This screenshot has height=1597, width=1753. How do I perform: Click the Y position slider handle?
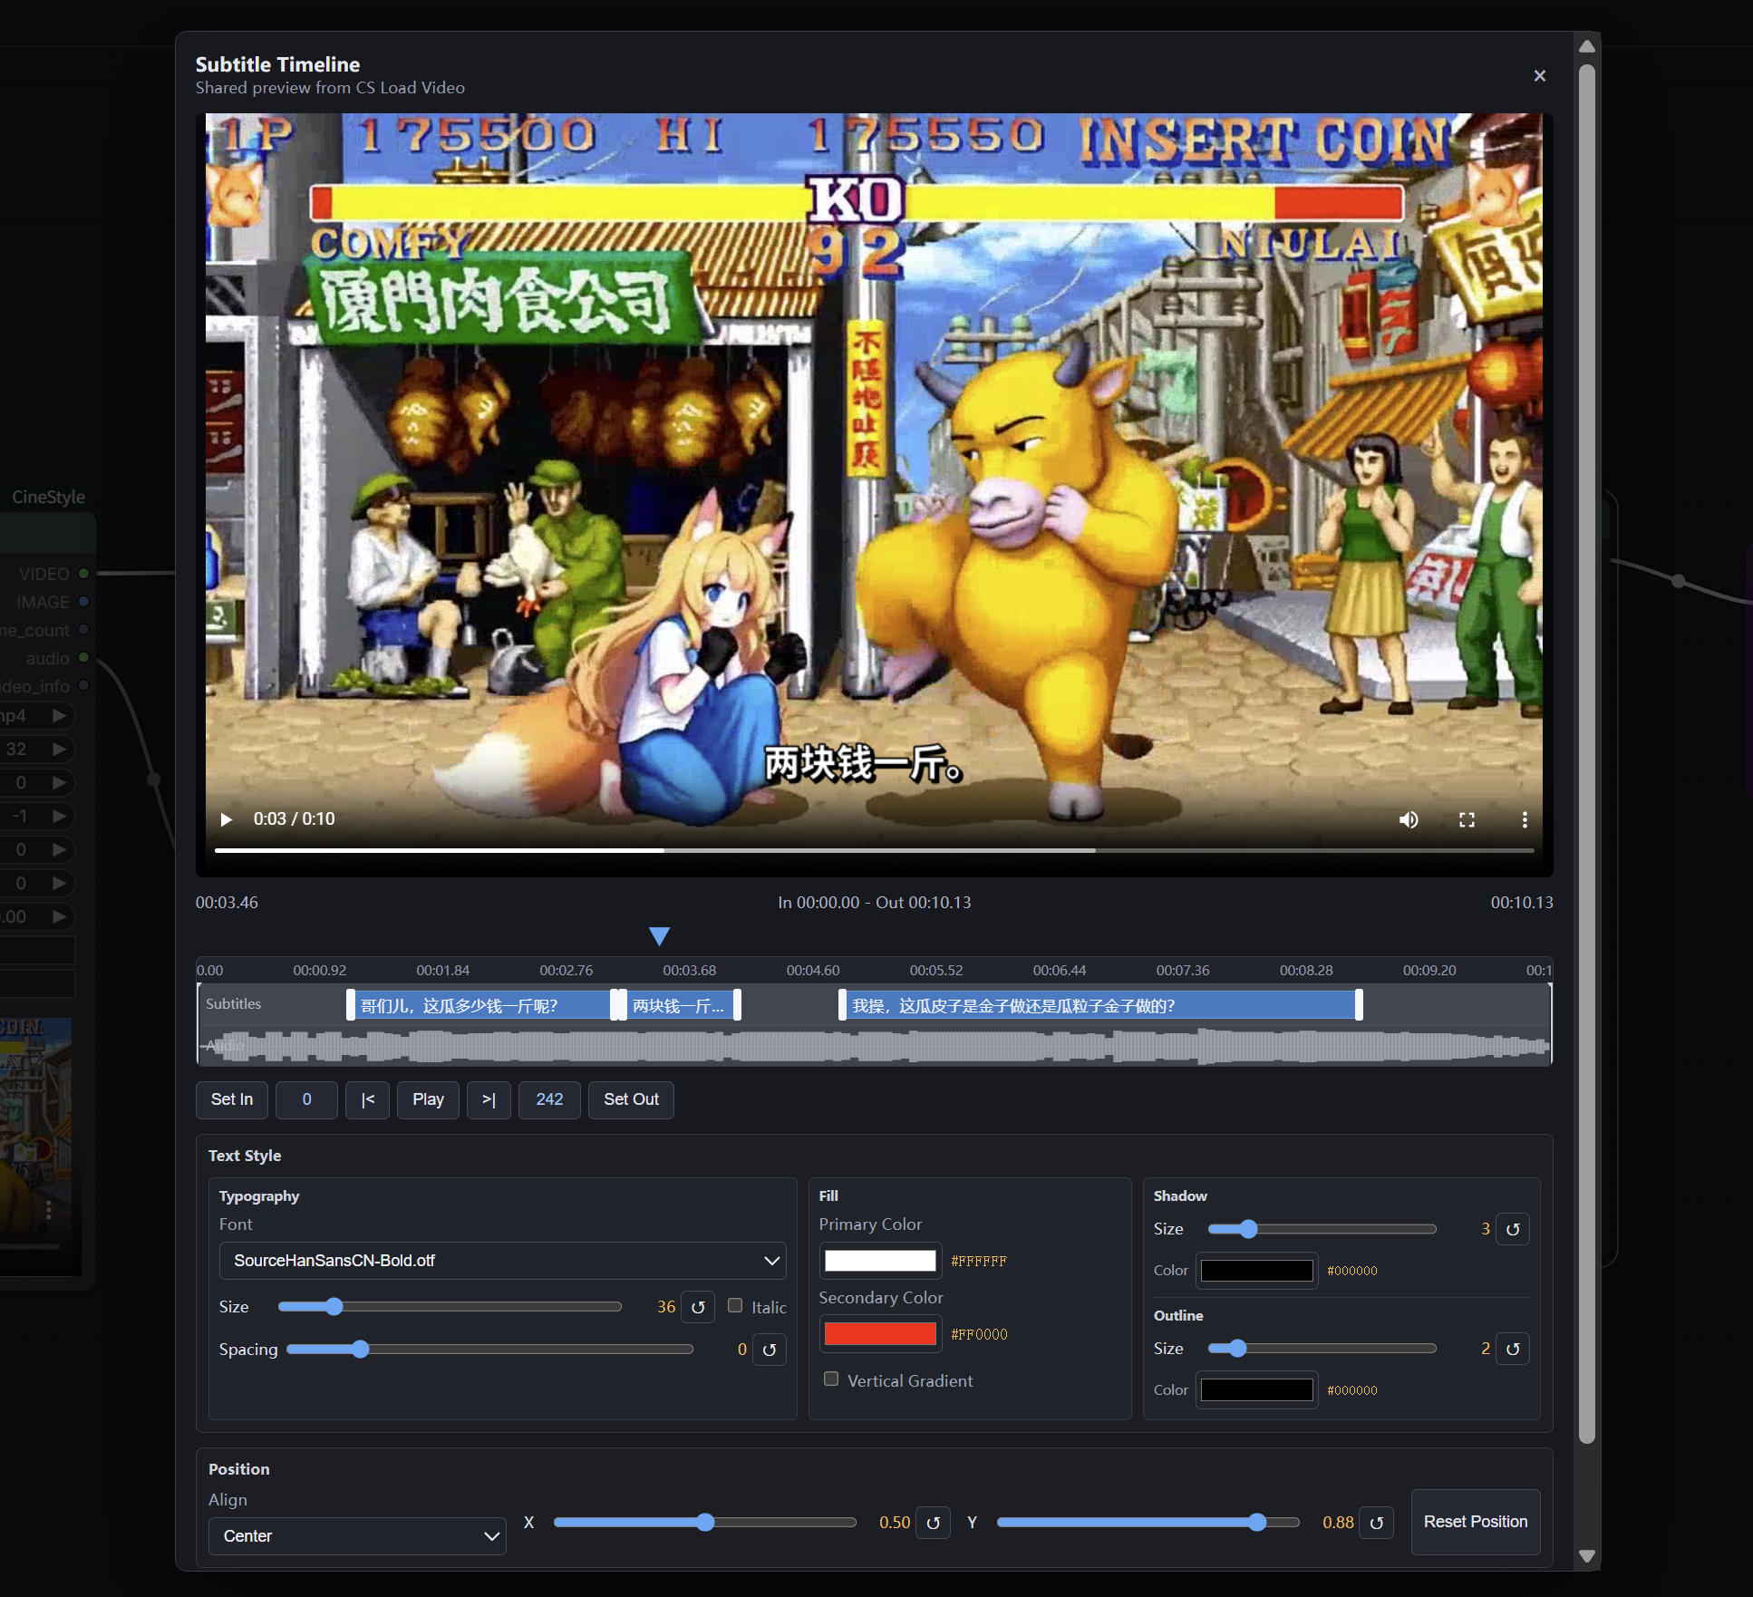(1256, 1523)
